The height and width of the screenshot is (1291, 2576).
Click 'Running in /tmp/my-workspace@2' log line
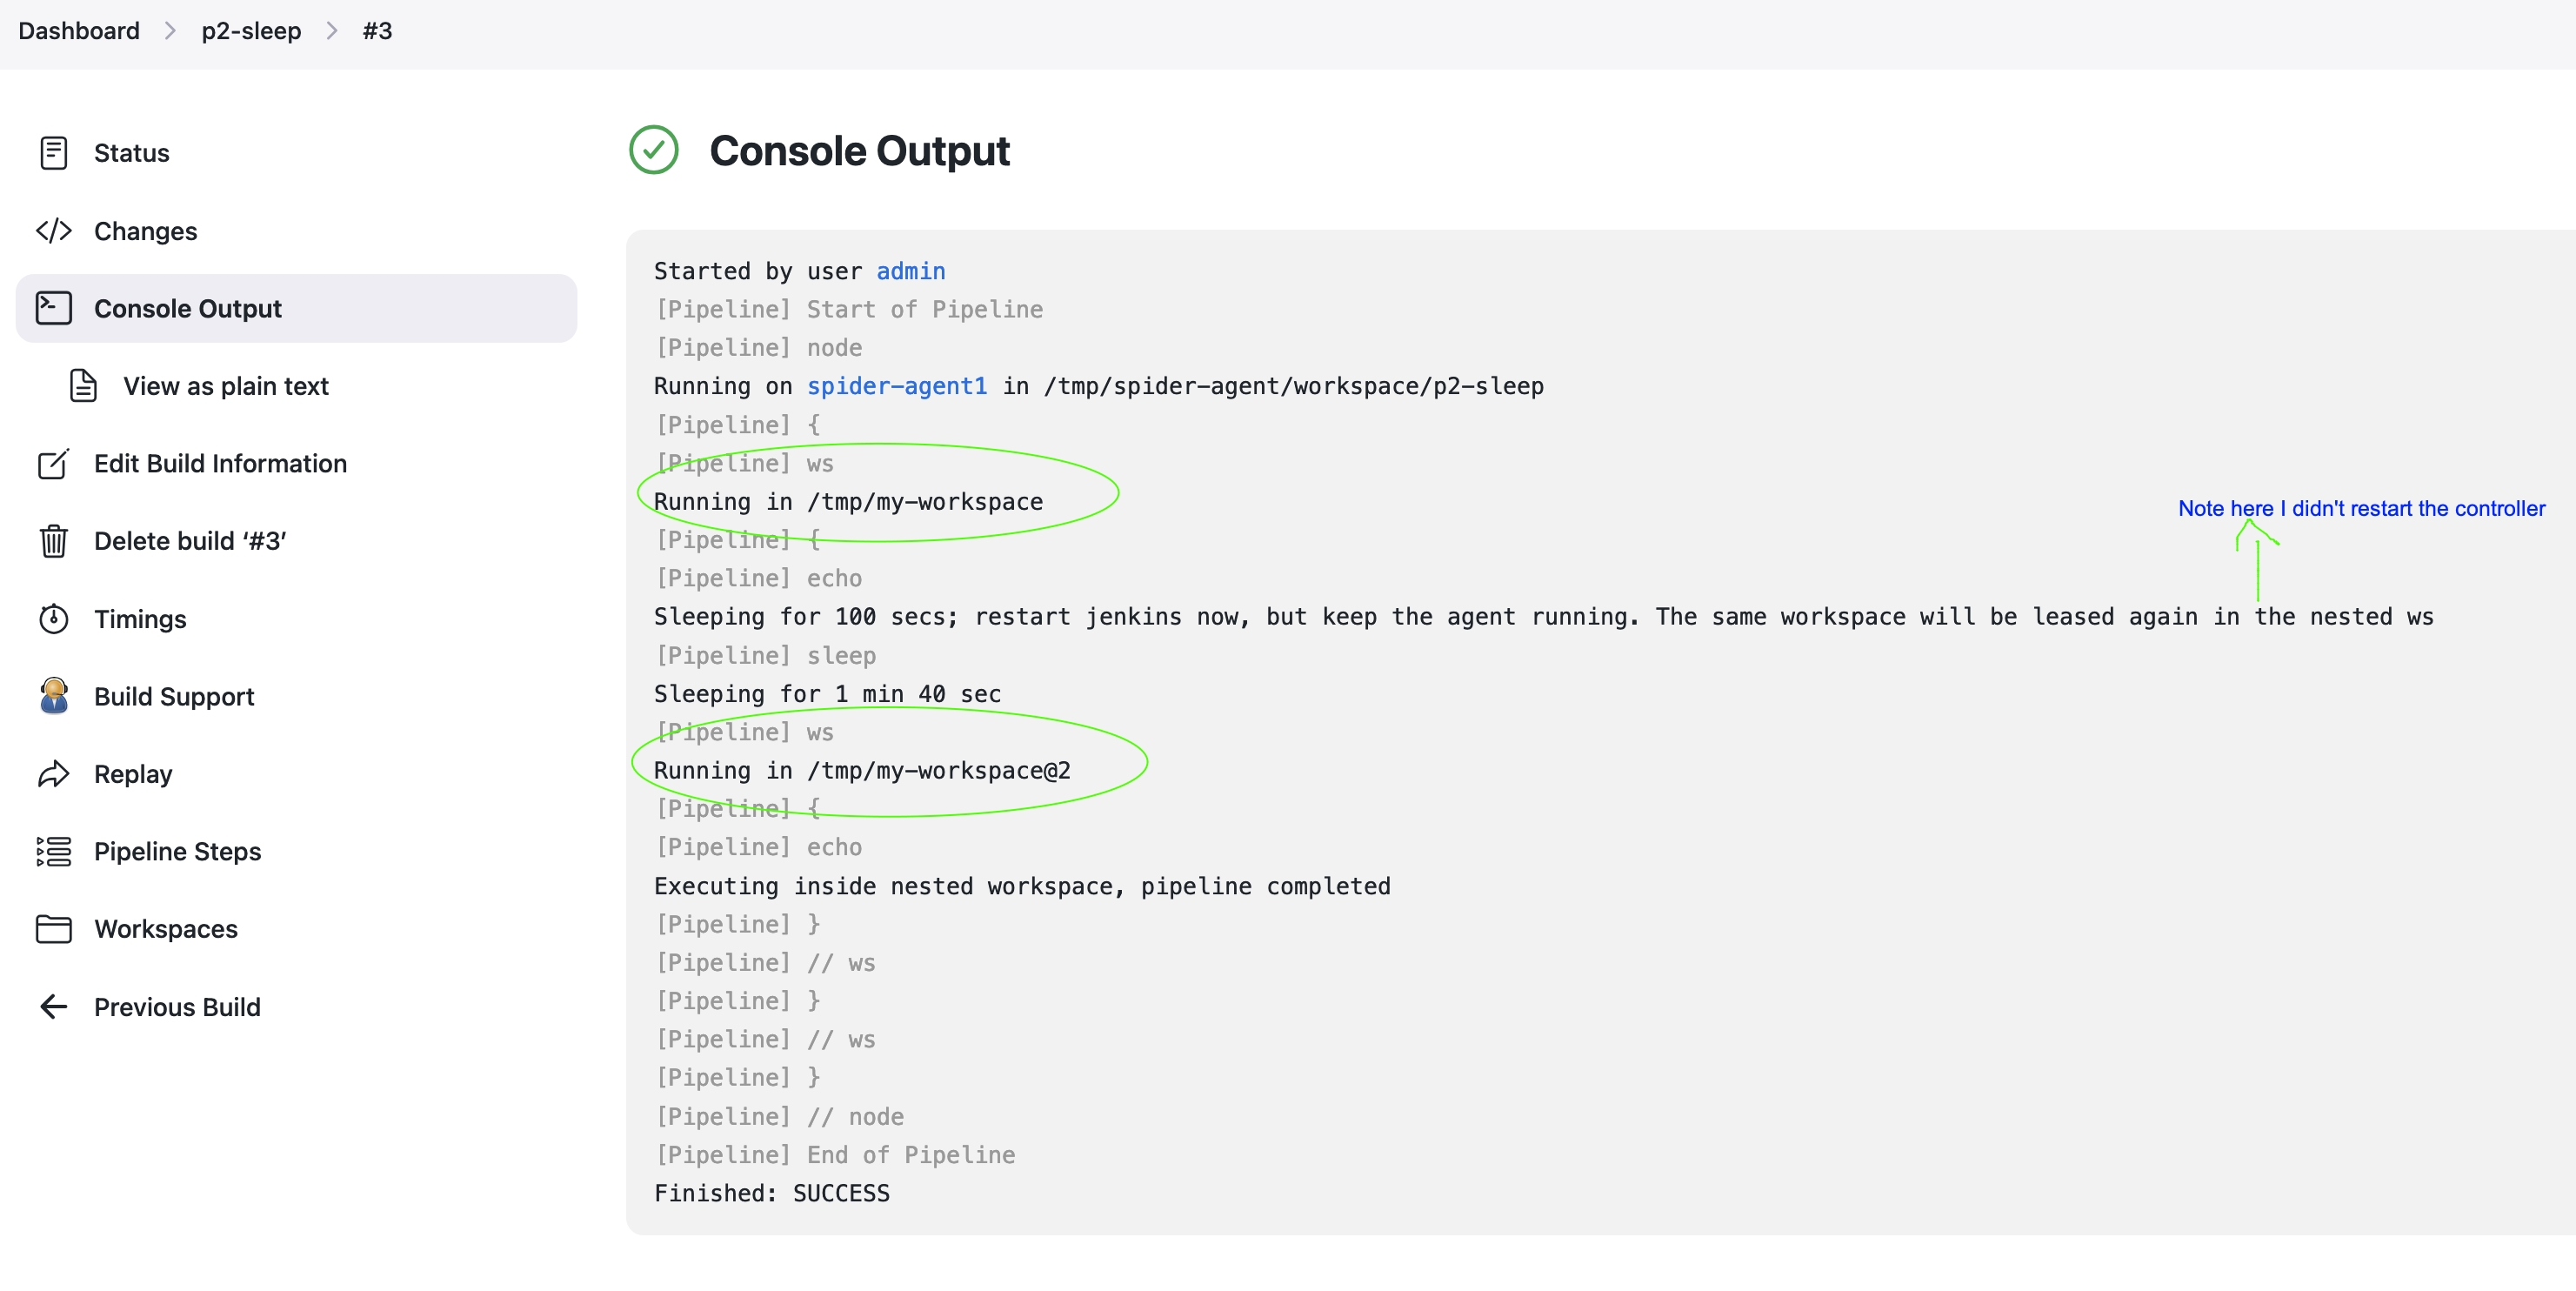[x=862, y=770]
